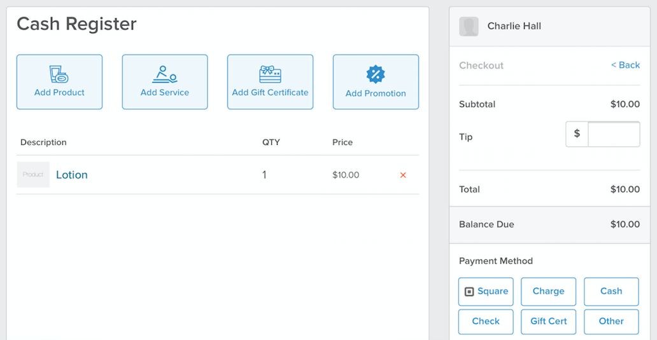Go back using the Back link
Image resolution: width=657 pixels, height=340 pixels.
coord(625,65)
